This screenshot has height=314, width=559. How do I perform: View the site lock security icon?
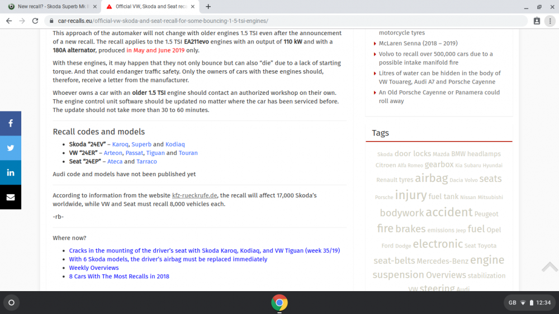coord(51,21)
